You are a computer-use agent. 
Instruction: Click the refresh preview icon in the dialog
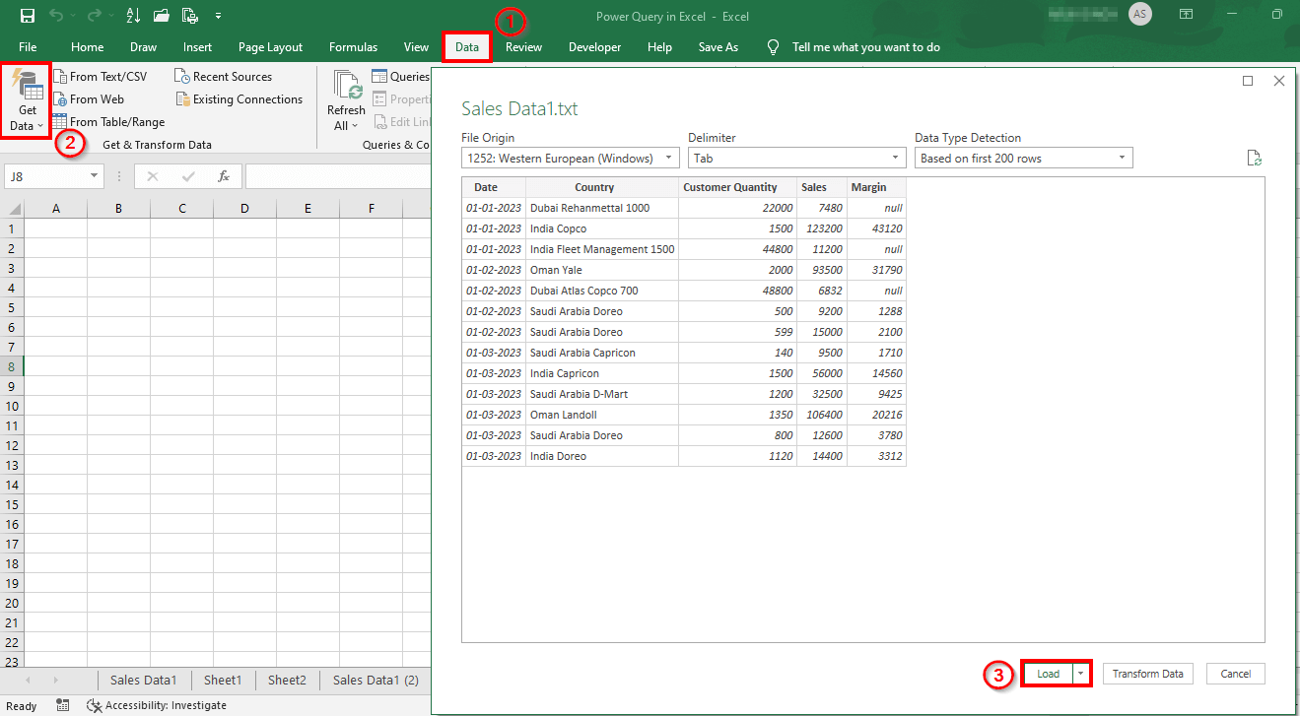1254,157
